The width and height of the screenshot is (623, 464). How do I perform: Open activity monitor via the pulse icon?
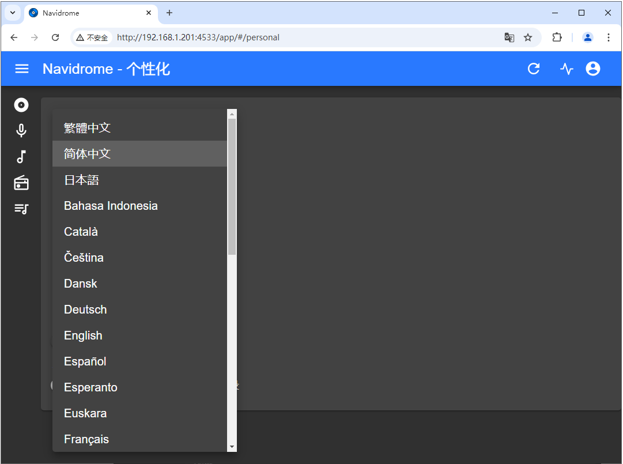pyautogui.click(x=566, y=69)
